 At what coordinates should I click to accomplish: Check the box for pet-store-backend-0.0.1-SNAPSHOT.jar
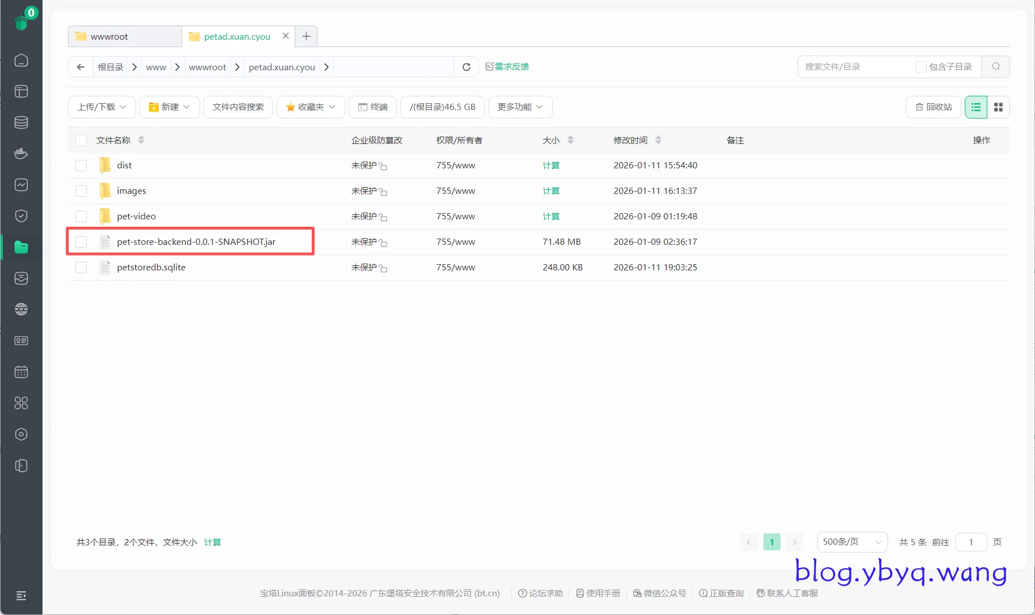(x=81, y=242)
